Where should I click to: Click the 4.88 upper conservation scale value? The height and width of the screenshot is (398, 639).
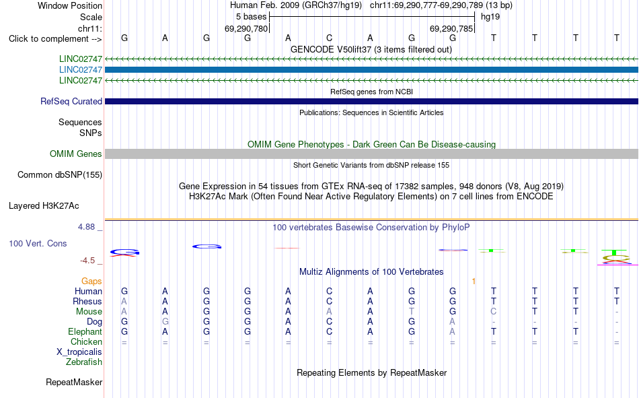[86, 227]
